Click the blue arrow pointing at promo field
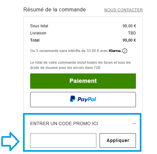157x154 pixels. pos(10,141)
